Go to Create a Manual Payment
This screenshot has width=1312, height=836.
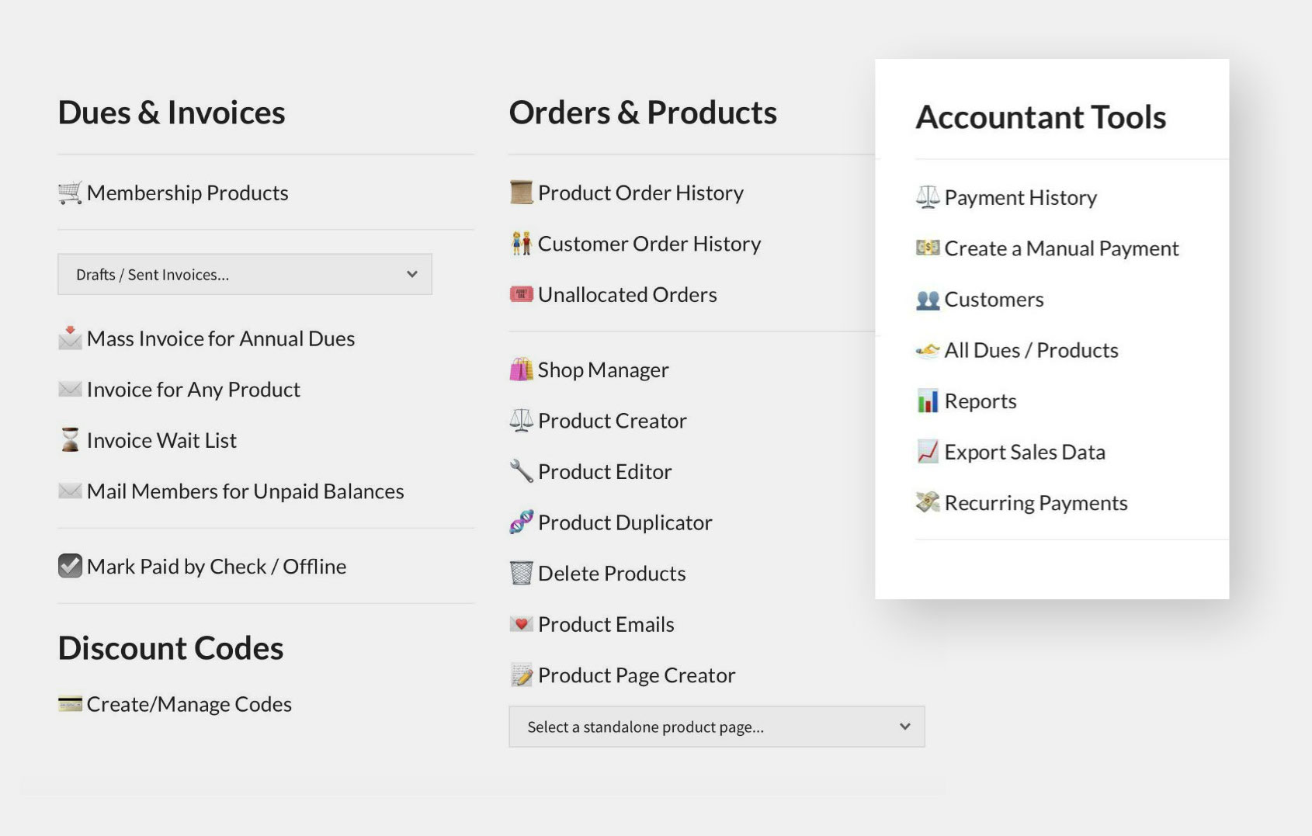[x=1060, y=248]
